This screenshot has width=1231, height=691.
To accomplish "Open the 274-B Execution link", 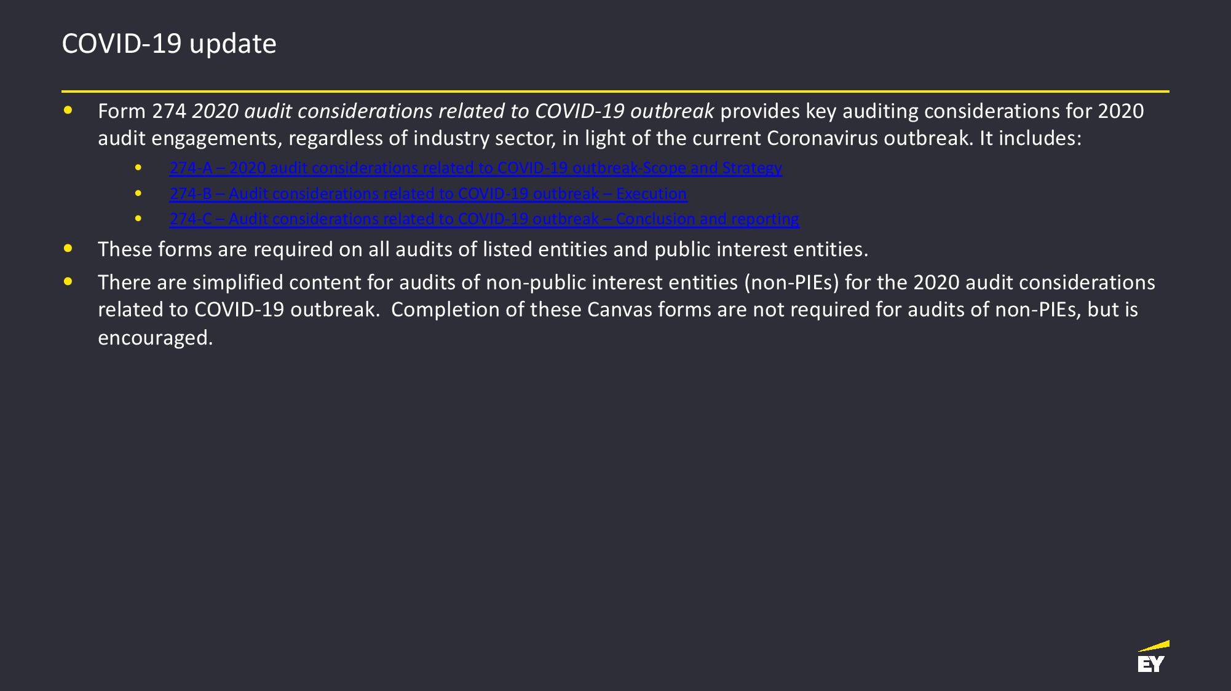I will tap(428, 193).
